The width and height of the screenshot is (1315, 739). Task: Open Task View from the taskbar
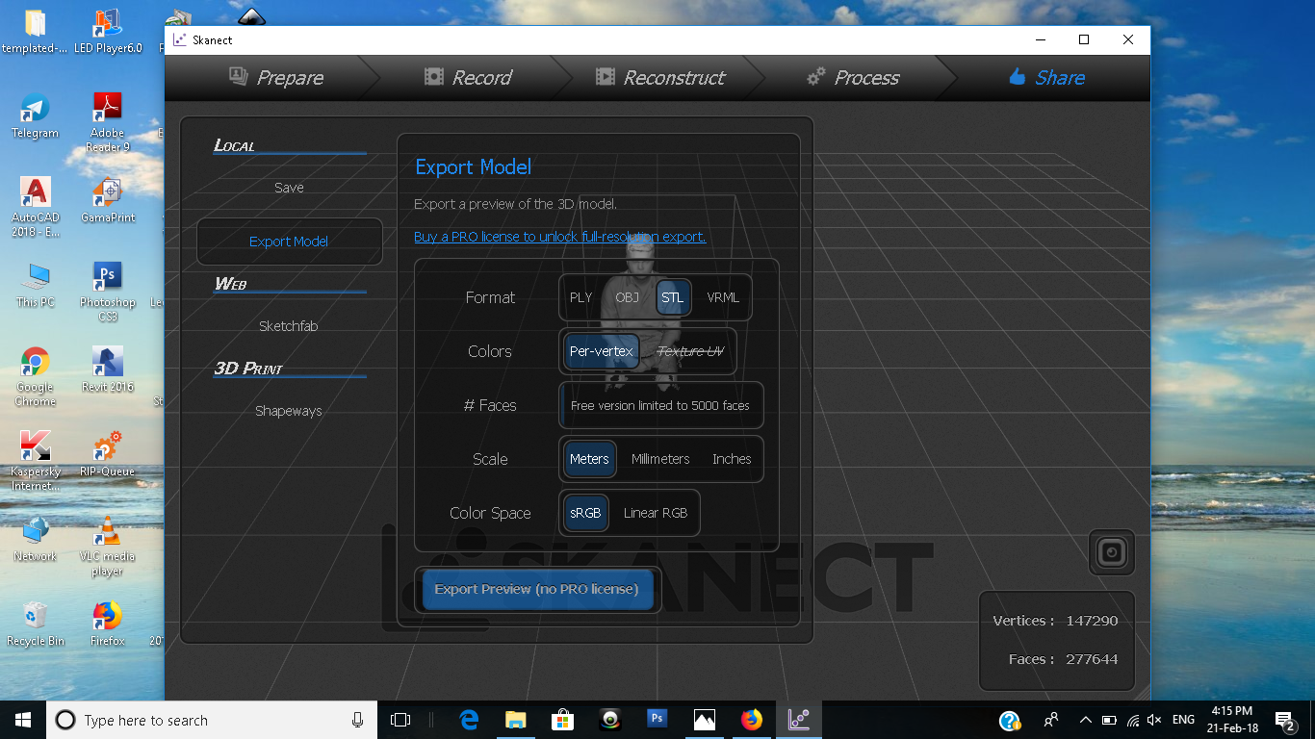(x=400, y=720)
